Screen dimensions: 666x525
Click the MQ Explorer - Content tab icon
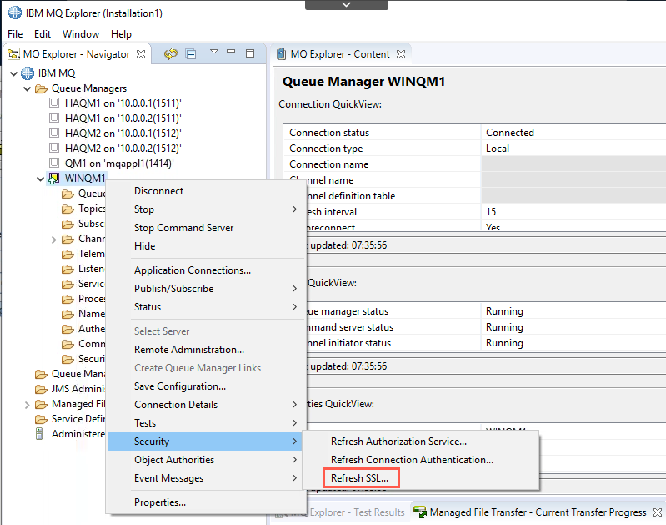(x=281, y=54)
